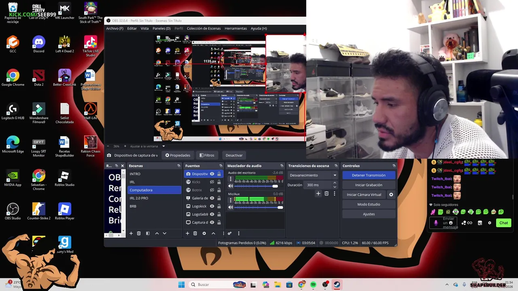Mute Audio del escritorio speaker icon
Image resolution: width=518 pixels, height=291 pixels.
(x=231, y=186)
